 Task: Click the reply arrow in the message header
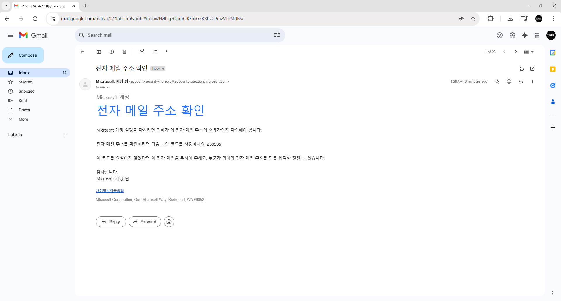521,81
